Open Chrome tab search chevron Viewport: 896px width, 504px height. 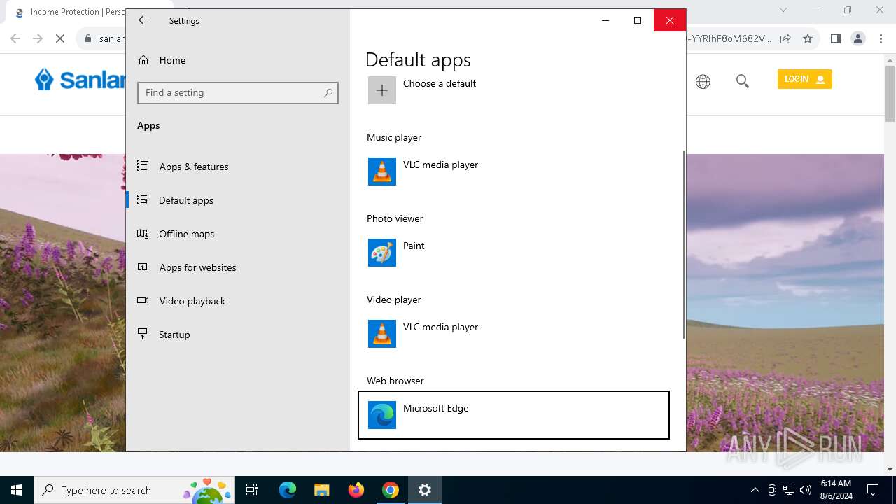783,10
